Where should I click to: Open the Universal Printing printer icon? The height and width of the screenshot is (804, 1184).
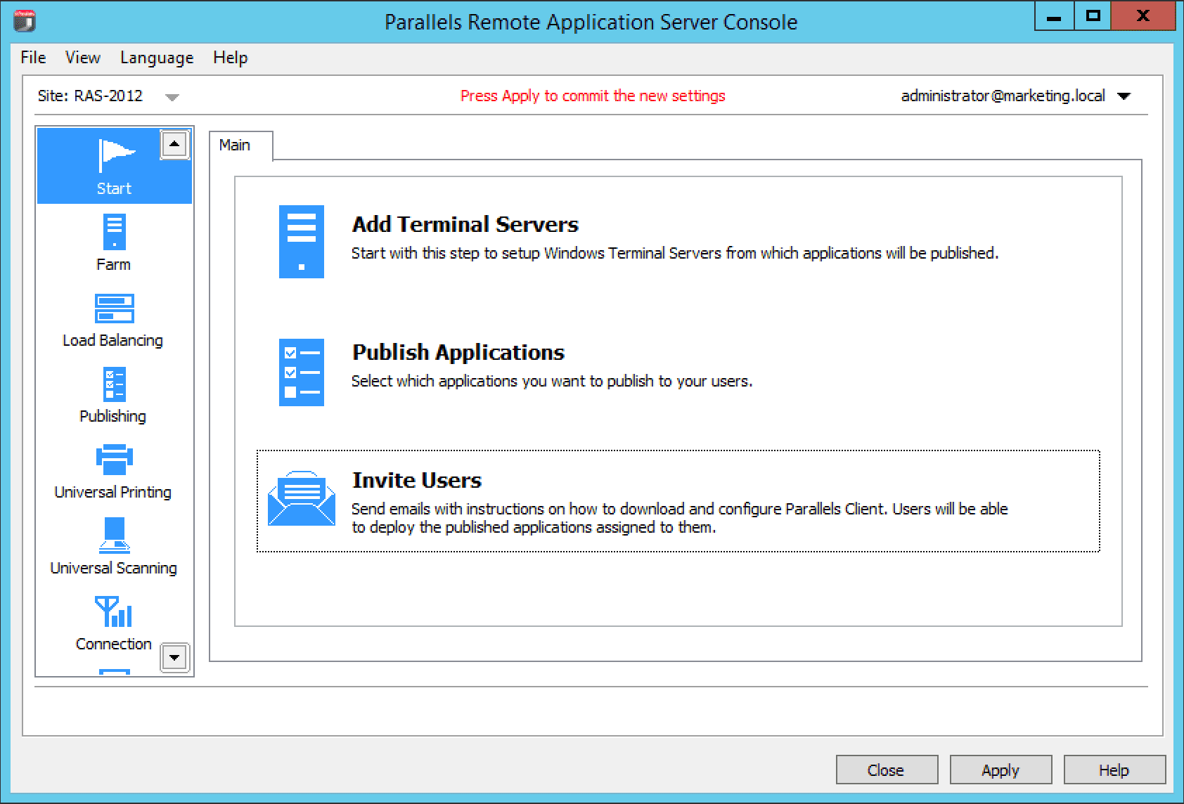(x=115, y=460)
